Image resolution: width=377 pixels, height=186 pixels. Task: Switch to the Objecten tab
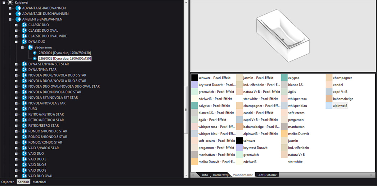(8, 182)
